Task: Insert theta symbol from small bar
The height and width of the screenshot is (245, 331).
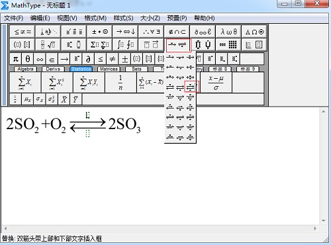Action: click(28, 59)
